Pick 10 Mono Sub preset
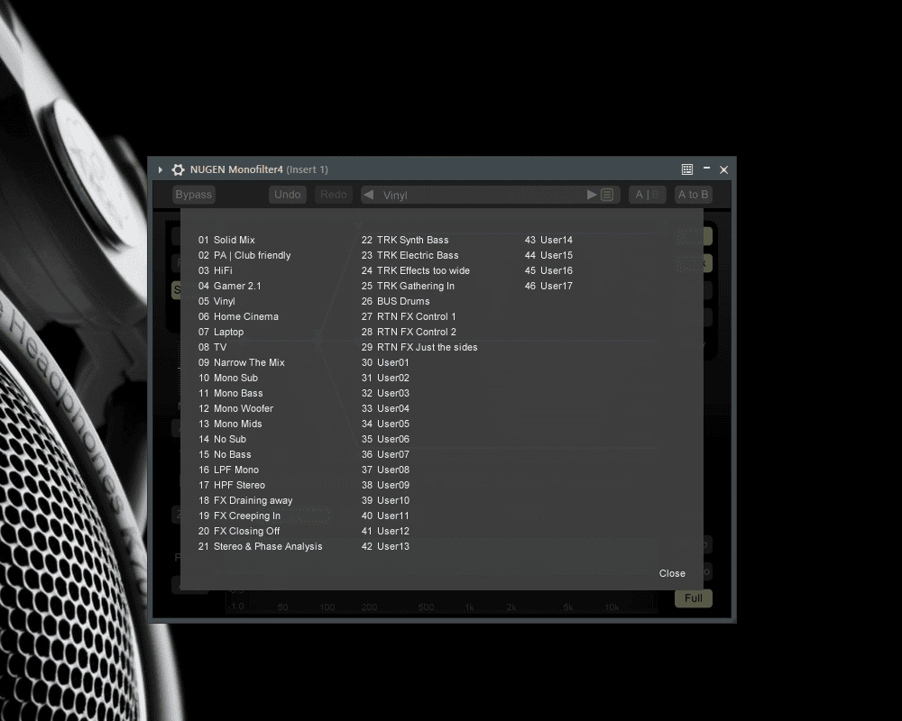This screenshot has width=902, height=721. (228, 378)
